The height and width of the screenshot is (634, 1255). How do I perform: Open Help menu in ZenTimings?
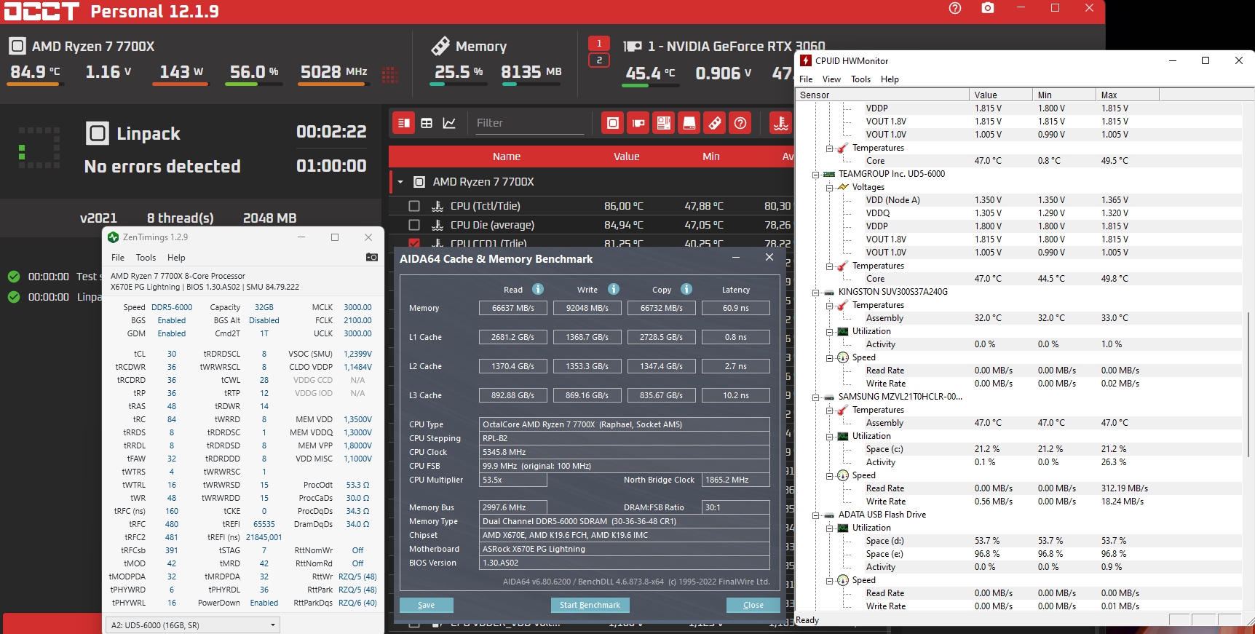[x=176, y=258]
